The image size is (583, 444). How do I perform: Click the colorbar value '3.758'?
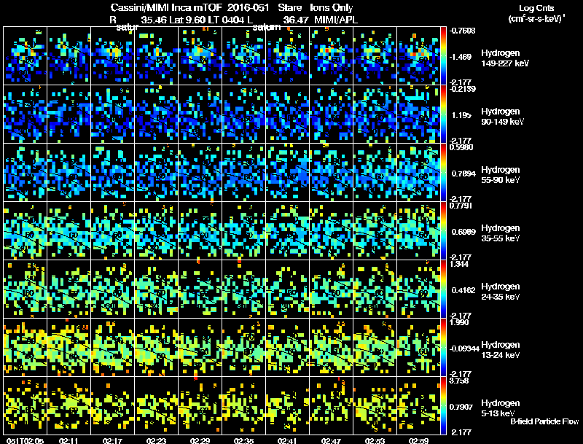pos(460,381)
